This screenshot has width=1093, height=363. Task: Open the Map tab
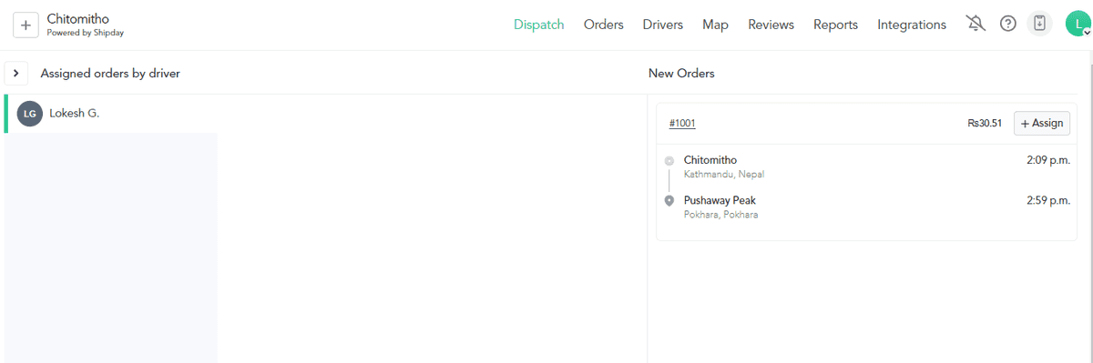(x=715, y=25)
